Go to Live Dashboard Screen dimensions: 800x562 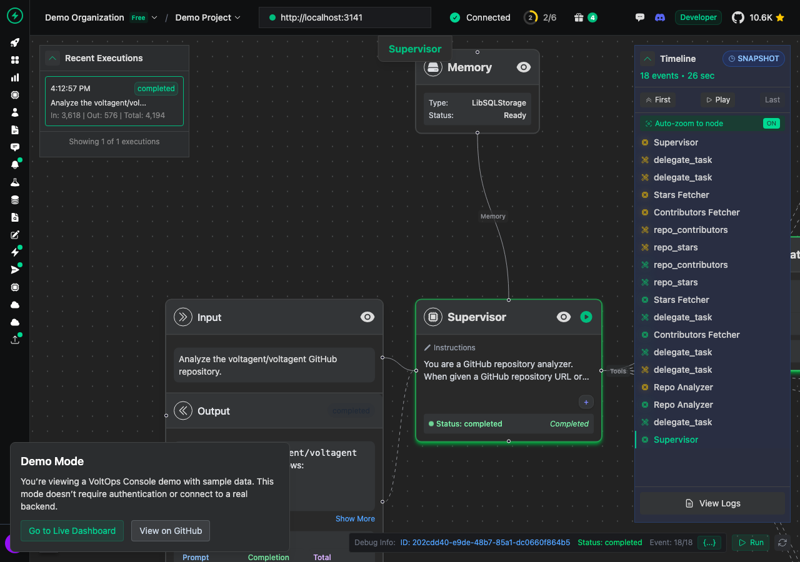tap(72, 531)
